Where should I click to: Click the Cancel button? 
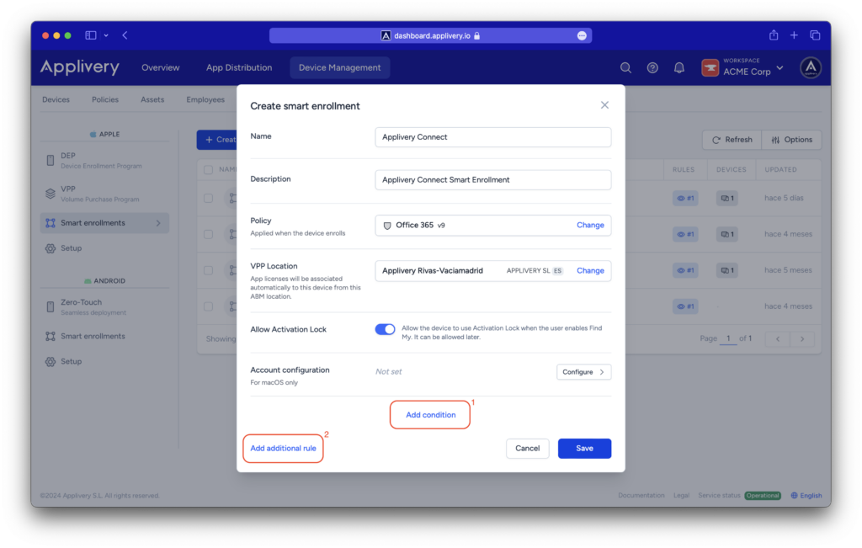[x=527, y=449]
